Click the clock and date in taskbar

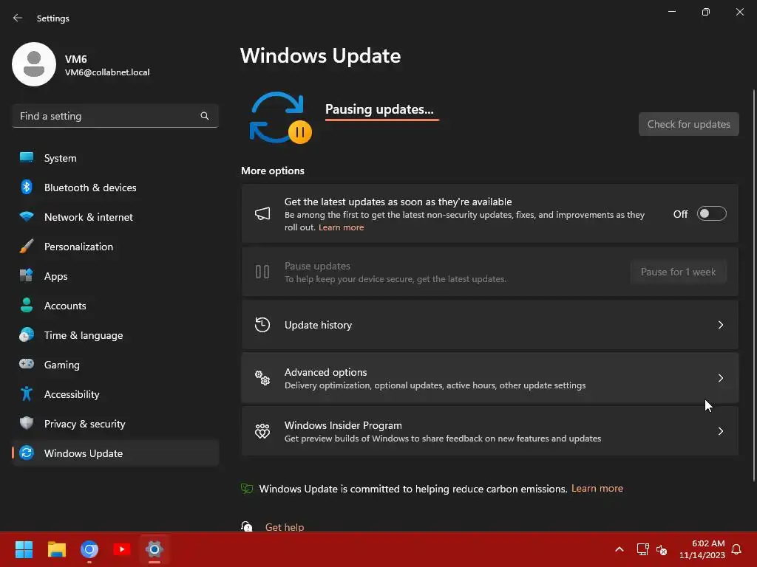click(702, 549)
